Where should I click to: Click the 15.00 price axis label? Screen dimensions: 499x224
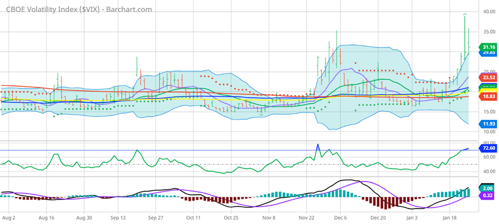click(490, 111)
